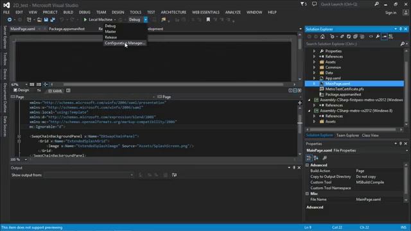Click the Sign in link
The image size is (411, 231).
point(390,13)
